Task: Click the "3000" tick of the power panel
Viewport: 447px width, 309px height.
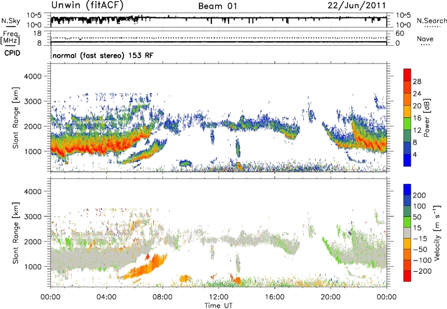Action: click(x=32, y=102)
